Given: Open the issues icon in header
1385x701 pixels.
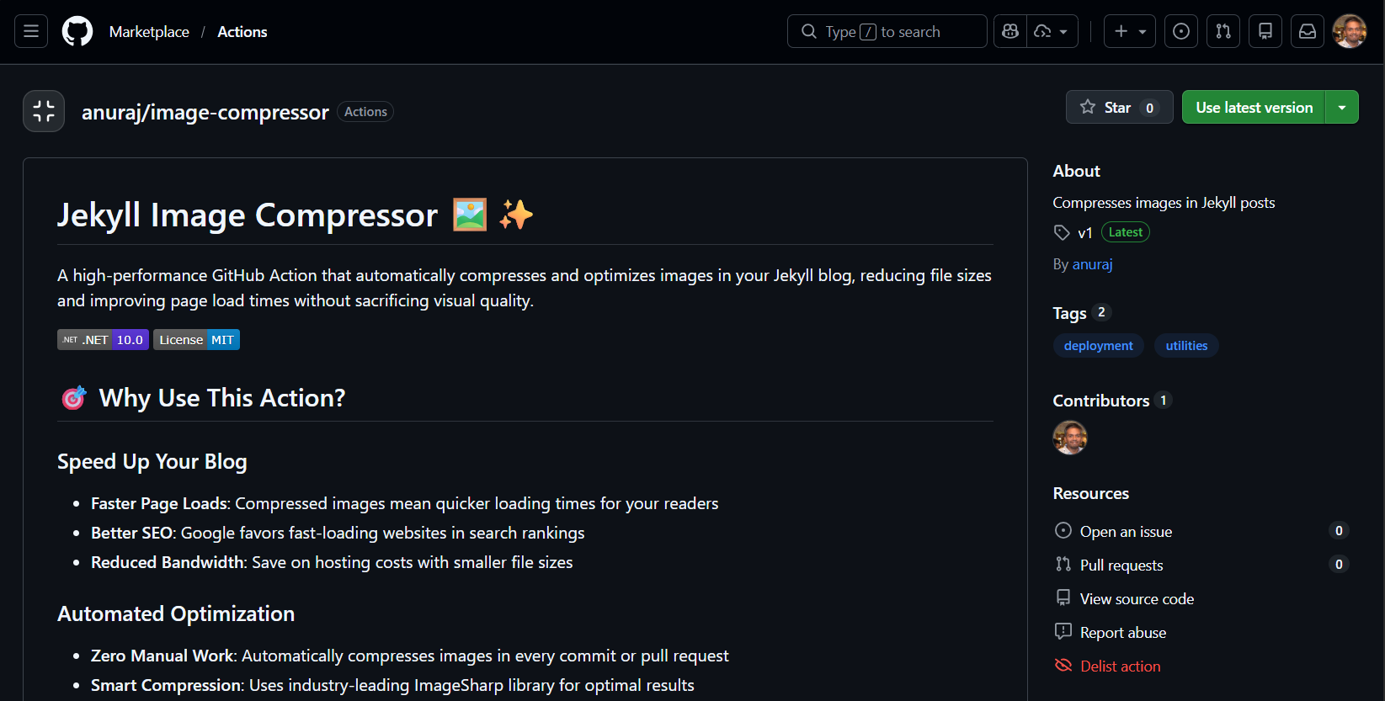Looking at the screenshot, I should pyautogui.click(x=1181, y=32).
